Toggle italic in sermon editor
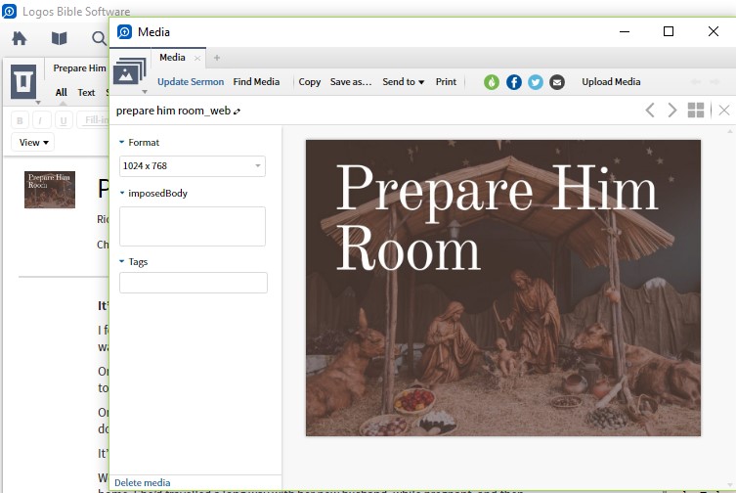This screenshot has height=493, width=736. pos(41,120)
